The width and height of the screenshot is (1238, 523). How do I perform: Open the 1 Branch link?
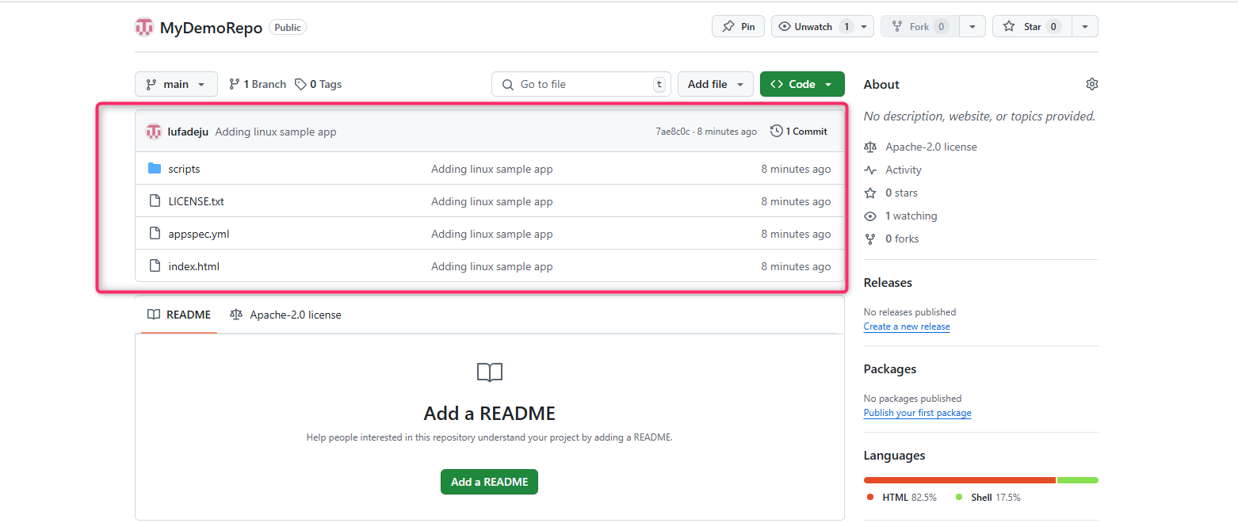[x=258, y=84]
